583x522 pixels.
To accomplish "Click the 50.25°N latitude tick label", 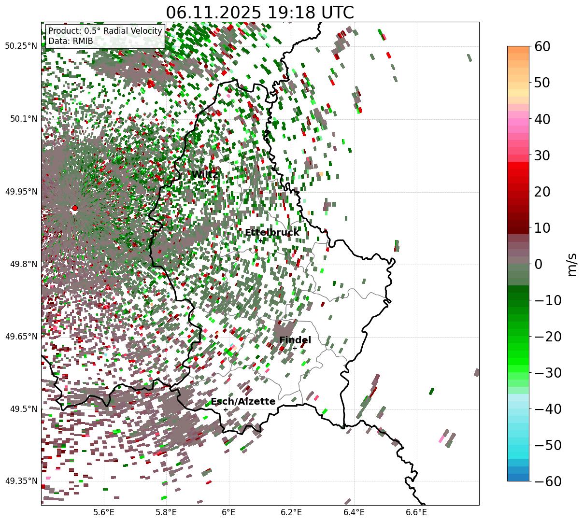I will (x=21, y=46).
